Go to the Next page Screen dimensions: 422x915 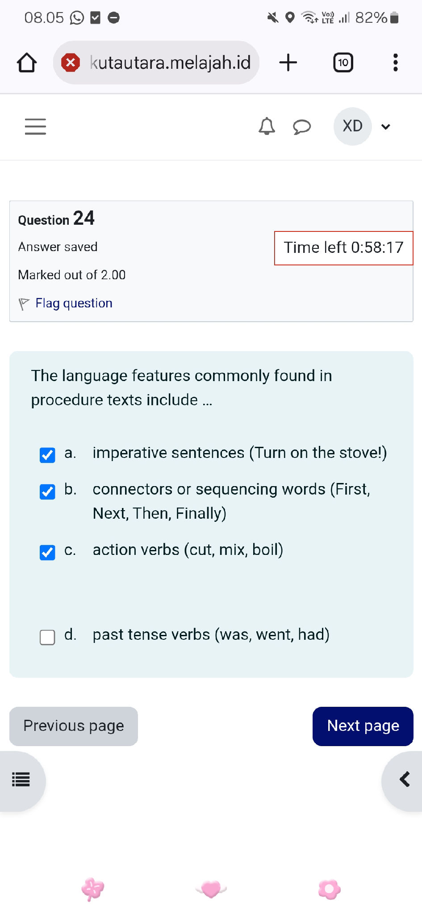pyautogui.click(x=363, y=726)
